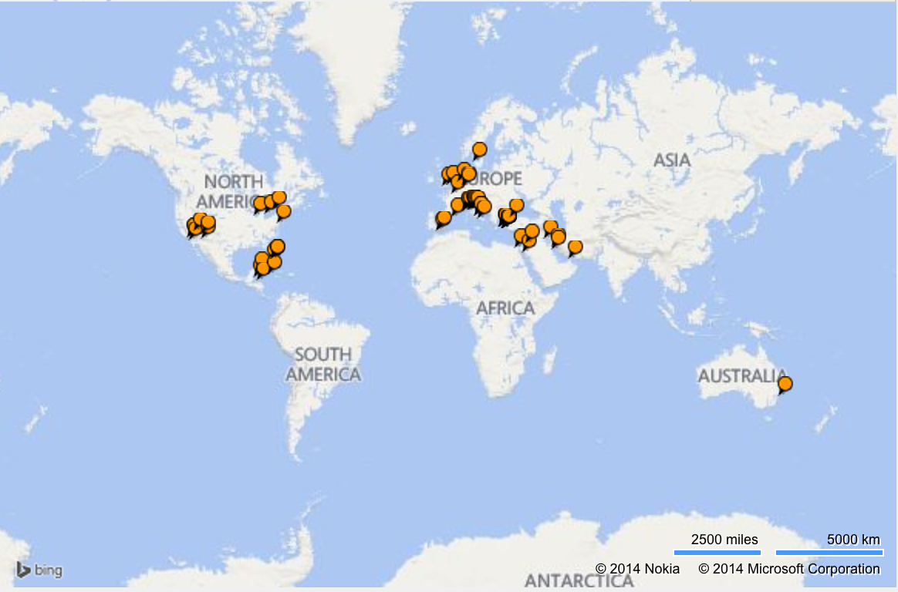
Task: Open the © 2014 Microsoft Corporation notice
Action: click(788, 569)
